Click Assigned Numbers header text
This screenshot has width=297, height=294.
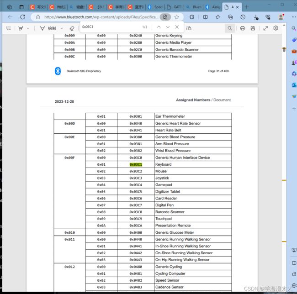(193, 100)
